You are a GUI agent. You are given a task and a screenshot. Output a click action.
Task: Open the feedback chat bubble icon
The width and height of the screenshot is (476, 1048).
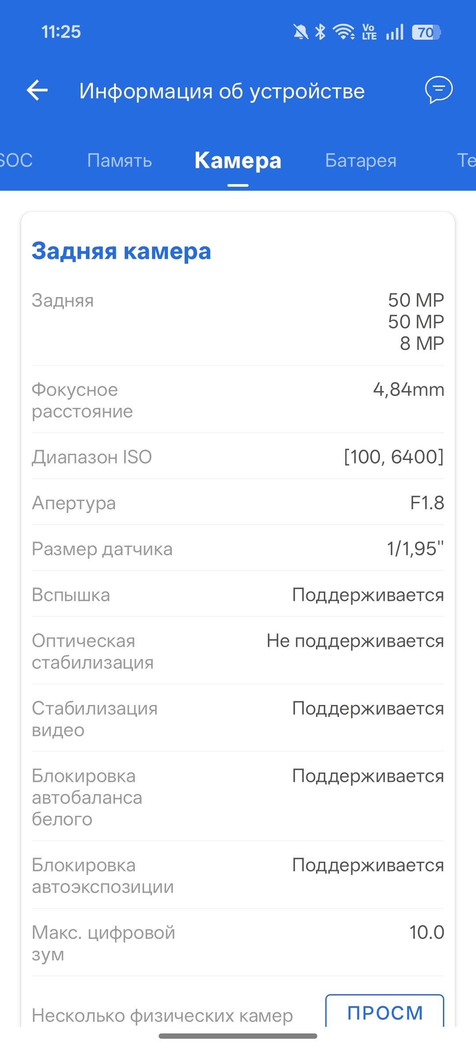(439, 90)
